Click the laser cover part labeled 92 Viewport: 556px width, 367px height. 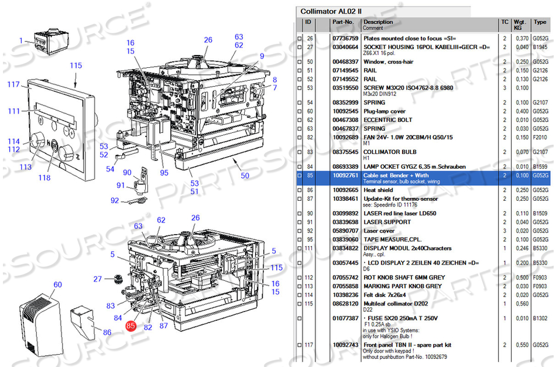point(135,200)
